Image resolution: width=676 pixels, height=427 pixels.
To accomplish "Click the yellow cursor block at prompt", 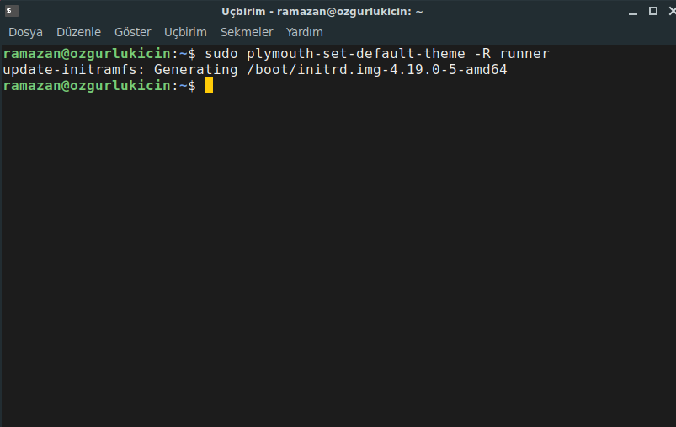I will click(x=209, y=85).
